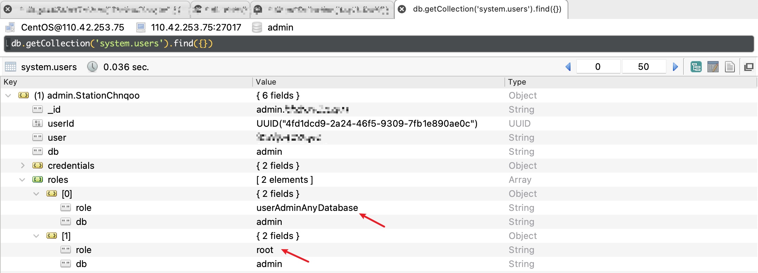This screenshot has width=758, height=273.
Task: Select the UUID value cell
Action: point(367,124)
